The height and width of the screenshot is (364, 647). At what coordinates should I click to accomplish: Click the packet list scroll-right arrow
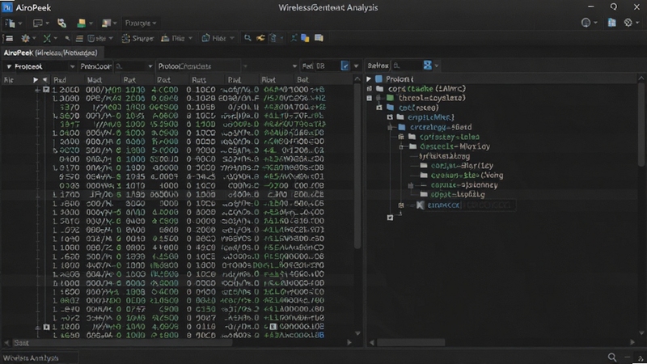click(349, 342)
